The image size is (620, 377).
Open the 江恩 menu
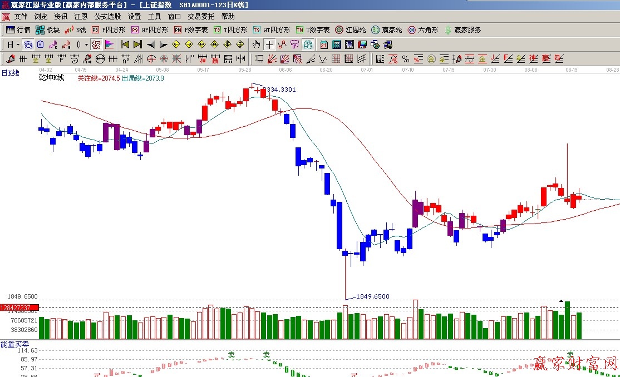(x=81, y=17)
